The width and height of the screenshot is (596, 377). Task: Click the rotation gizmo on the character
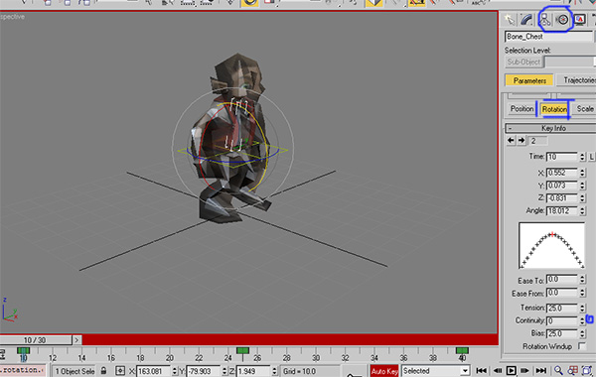(233, 149)
